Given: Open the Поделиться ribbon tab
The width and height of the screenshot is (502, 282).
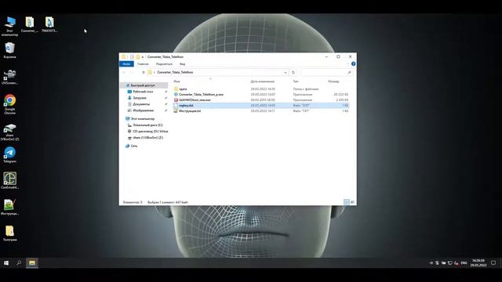Looking at the screenshot, I should point(164,64).
